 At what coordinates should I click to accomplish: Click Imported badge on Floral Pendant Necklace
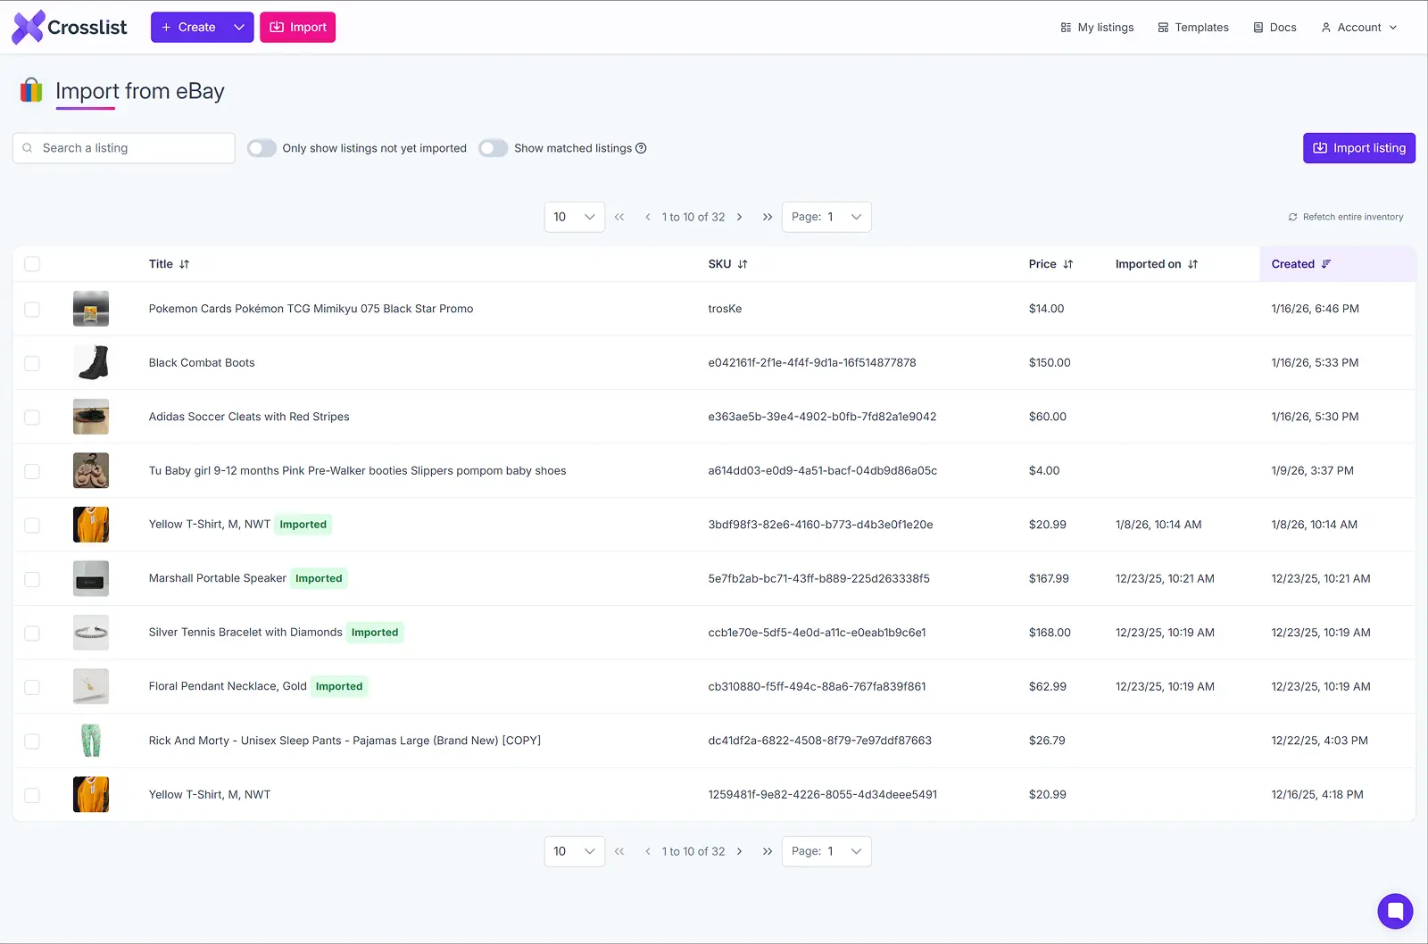point(339,686)
